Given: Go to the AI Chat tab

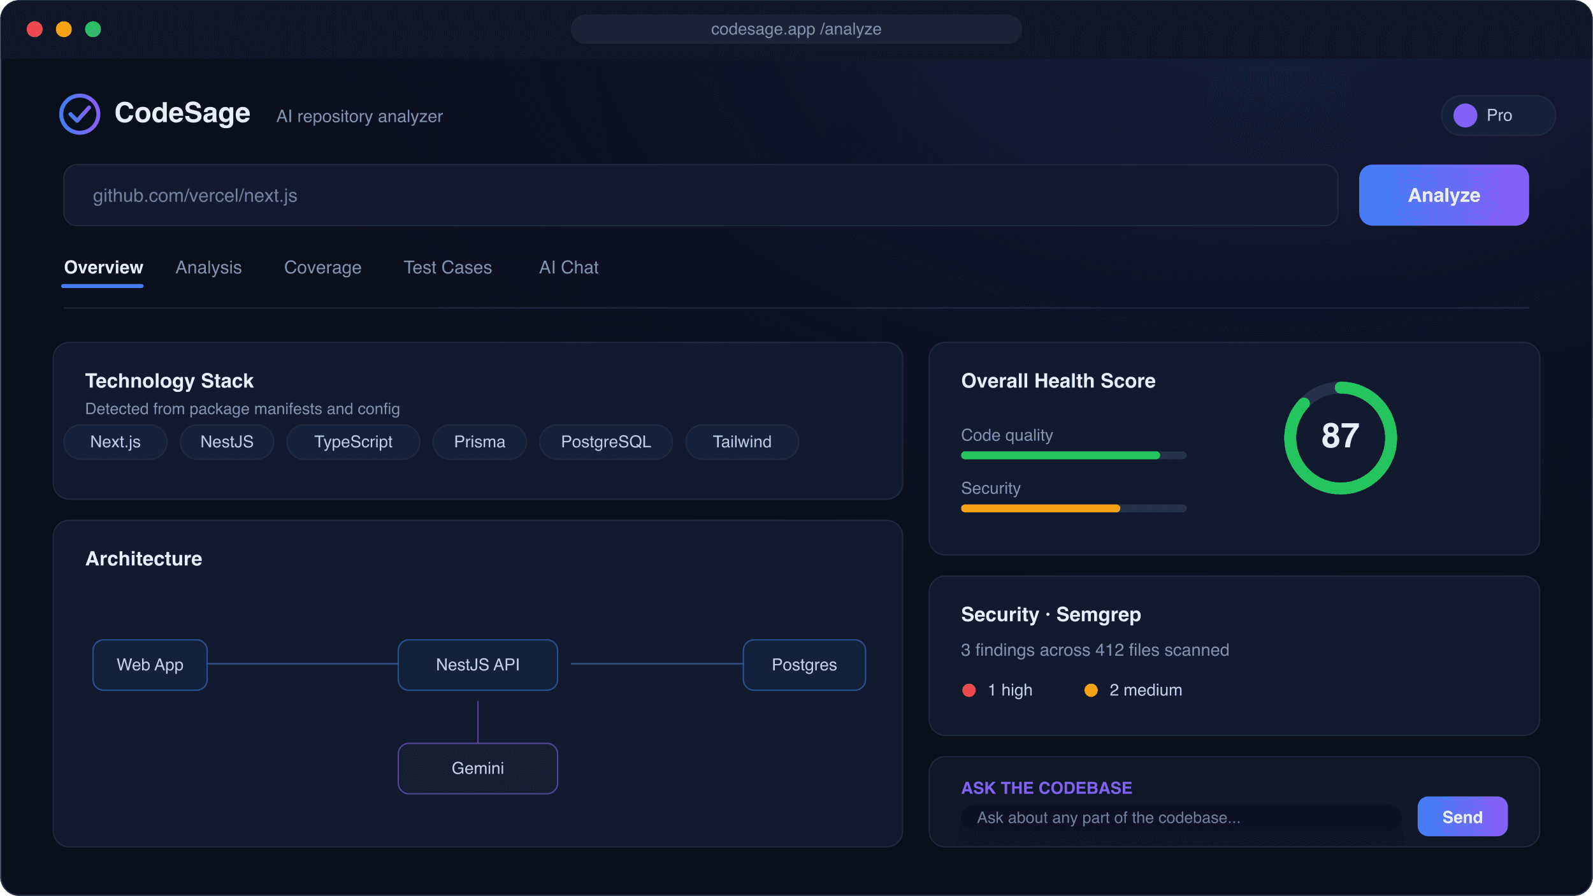Looking at the screenshot, I should coord(568,268).
